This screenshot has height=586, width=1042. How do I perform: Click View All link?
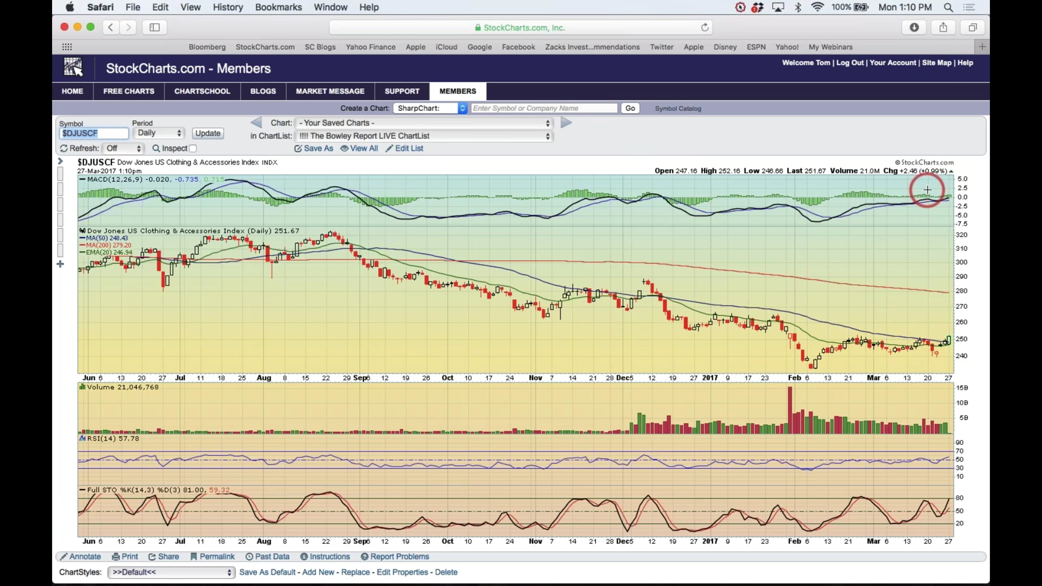359,148
